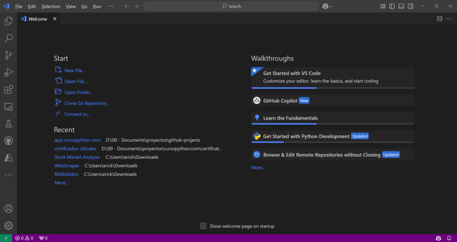Open errors and warnings count in status bar
The height and width of the screenshot is (242, 457).
24,238
